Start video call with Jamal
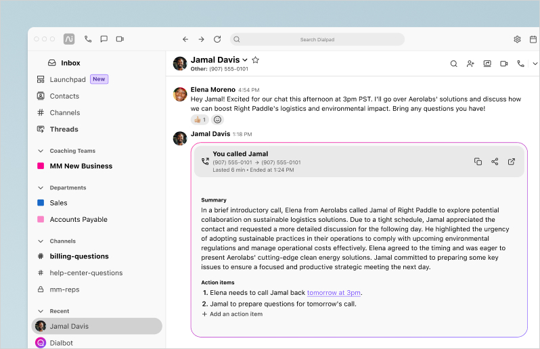 [504, 64]
